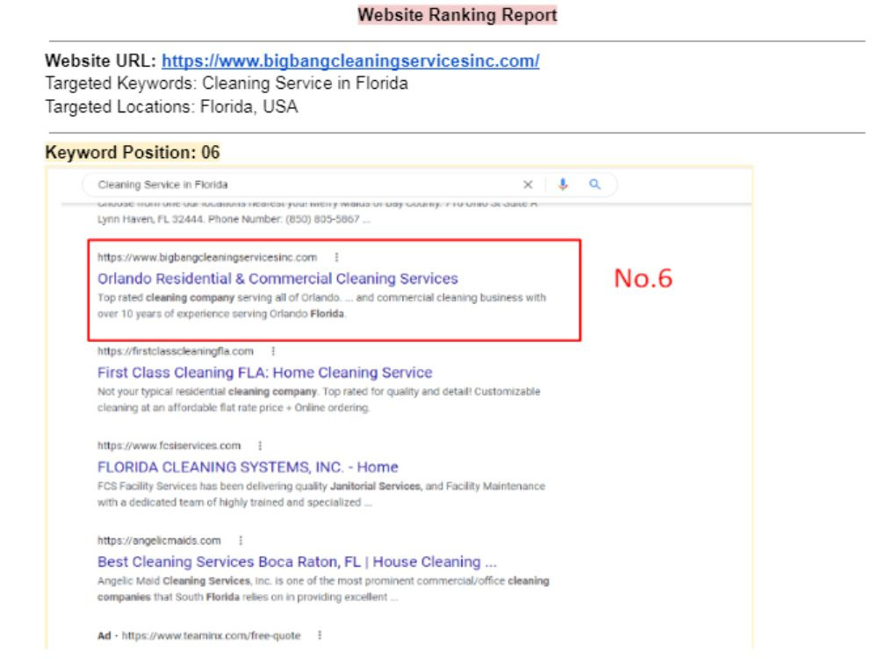The width and height of the screenshot is (878, 659).
Task: Run the search with the magnifier icon
Action: tap(594, 184)
